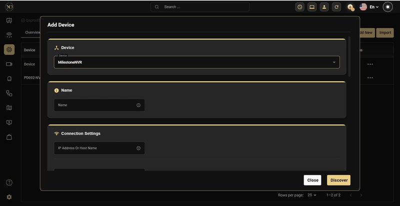
Task: Click the P0692 row name cell
Action: click(32, 78)
